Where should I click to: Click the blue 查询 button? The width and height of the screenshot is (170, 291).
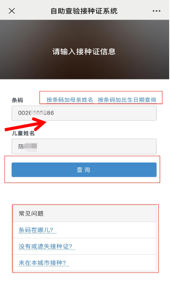(x=84, y=170)
